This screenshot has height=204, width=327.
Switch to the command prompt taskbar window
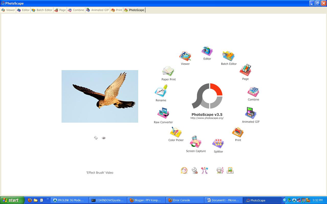click(x=108, y=200)
